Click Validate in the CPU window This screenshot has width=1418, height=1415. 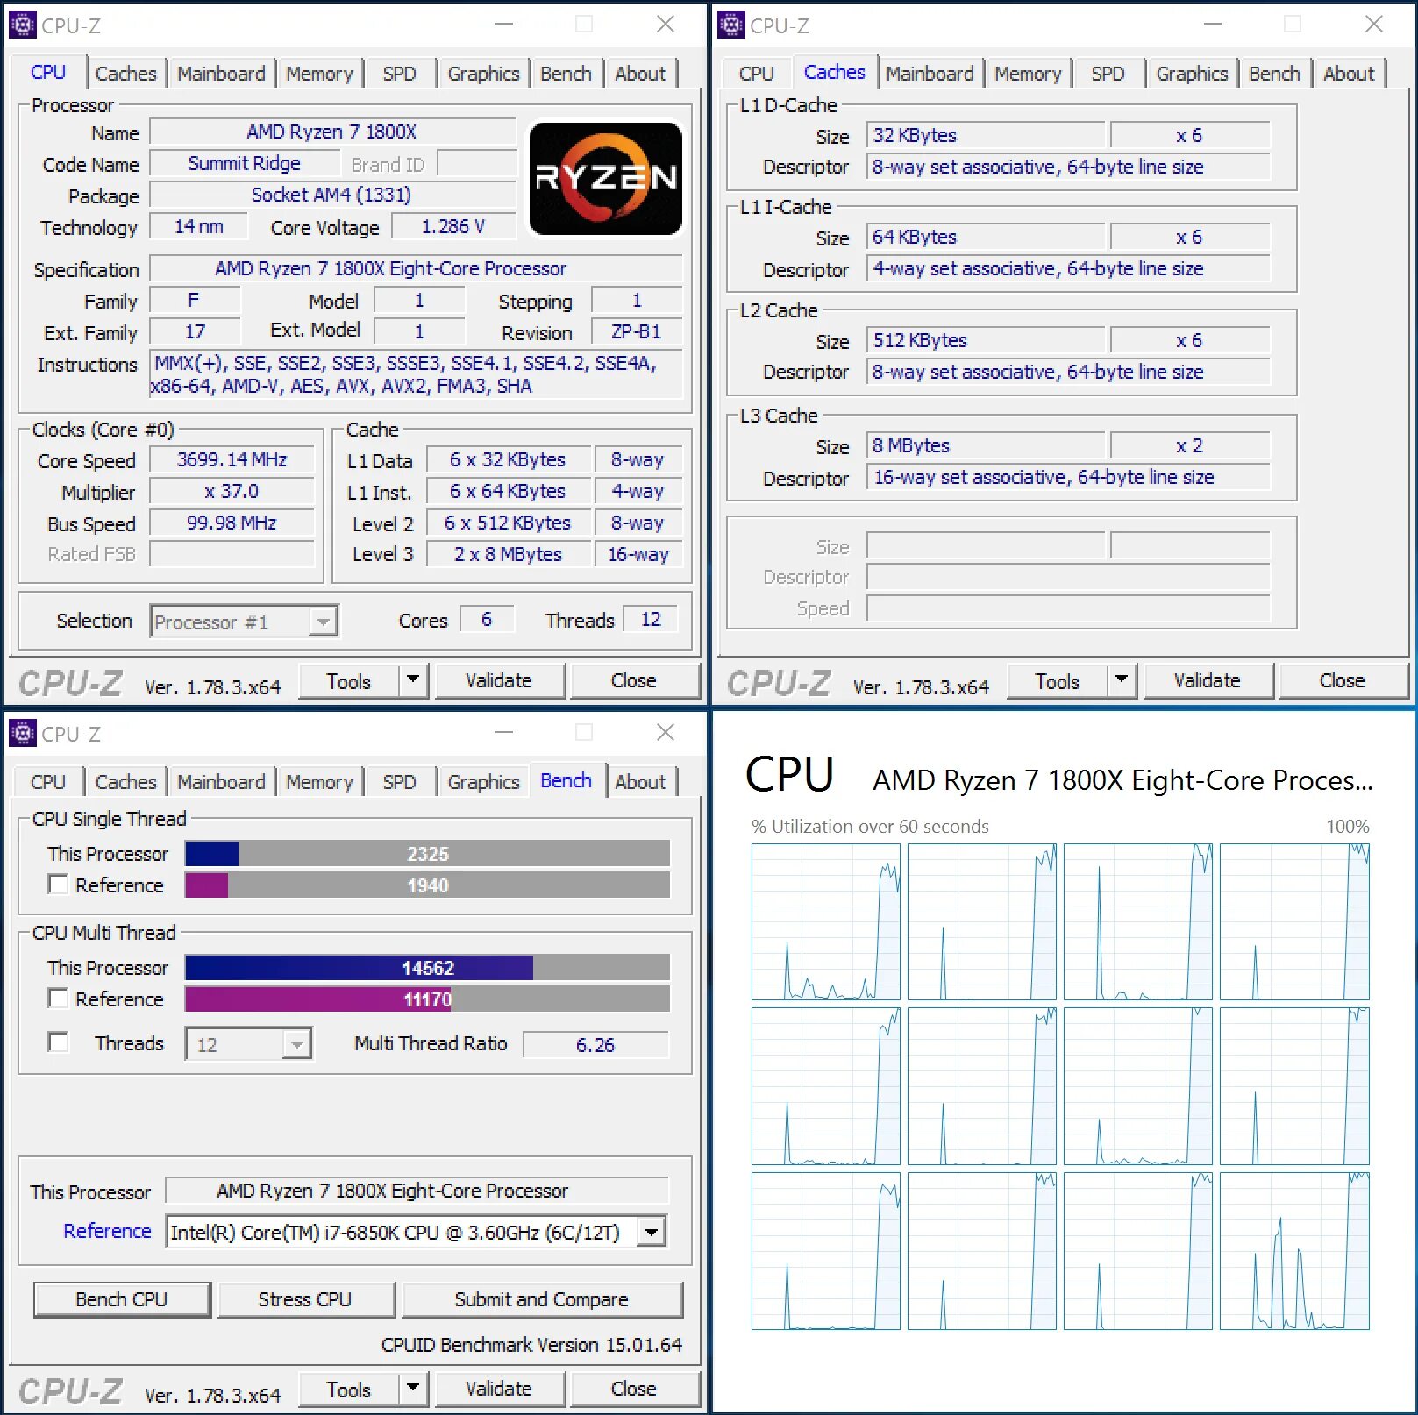click(499, 680)
